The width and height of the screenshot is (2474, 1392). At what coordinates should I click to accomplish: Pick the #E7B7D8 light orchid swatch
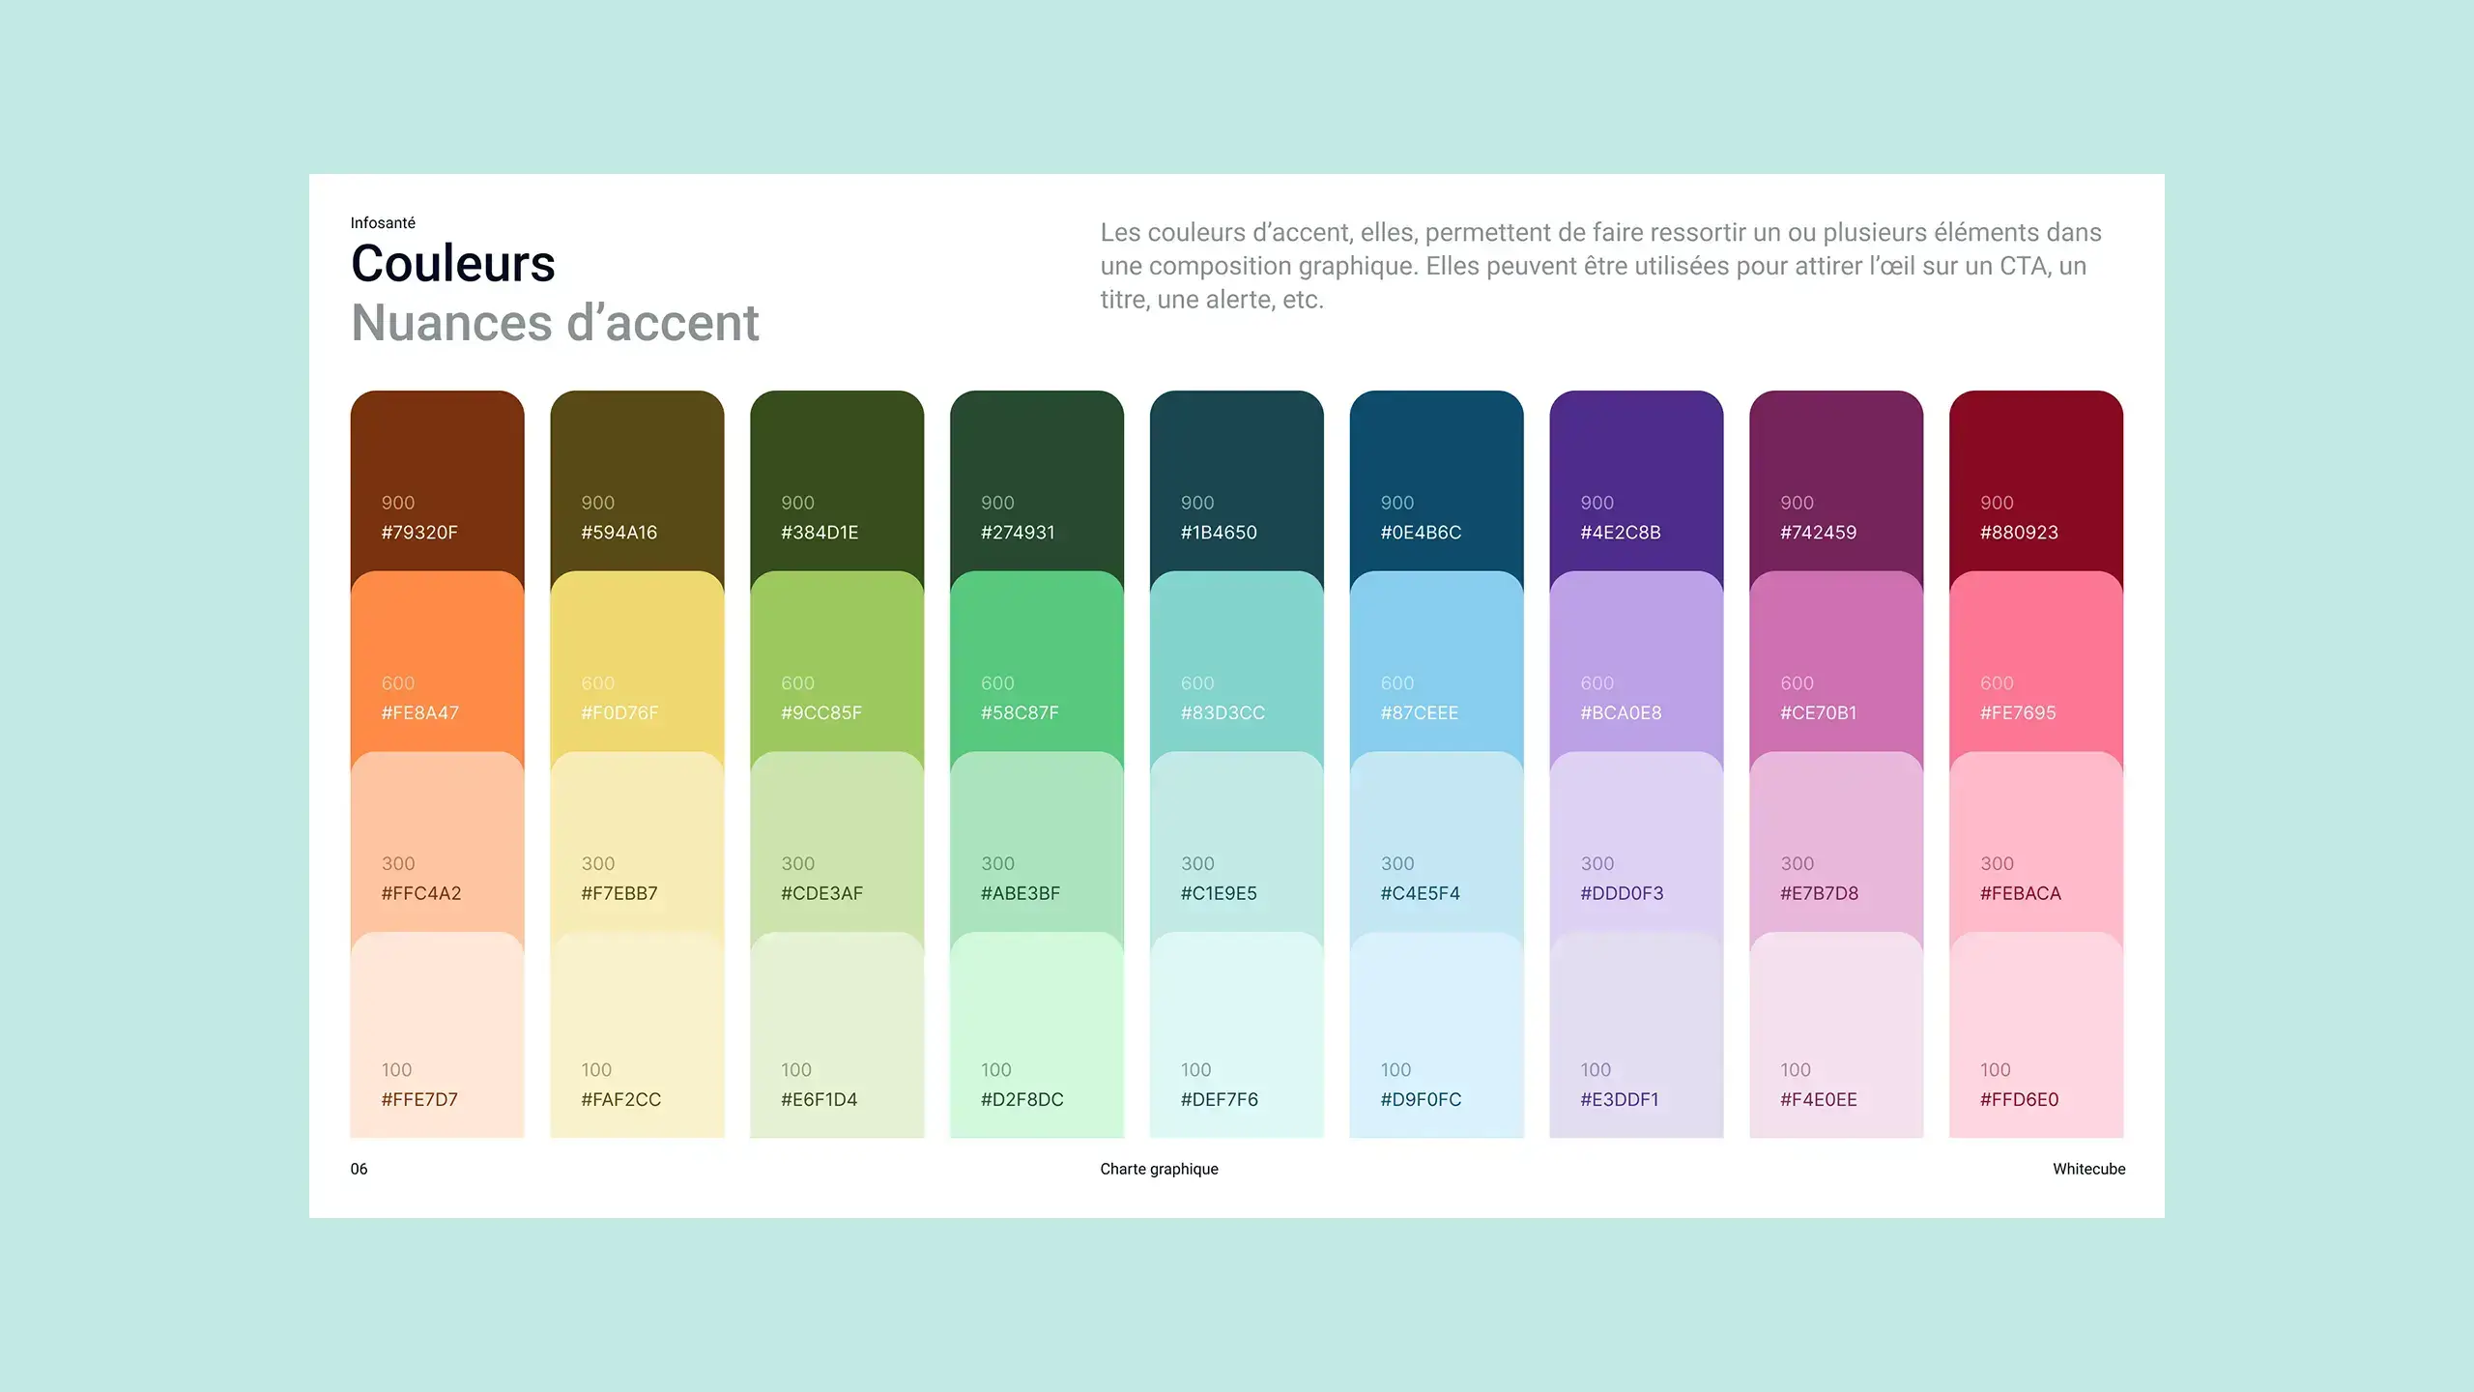(x=1837, y=842)
